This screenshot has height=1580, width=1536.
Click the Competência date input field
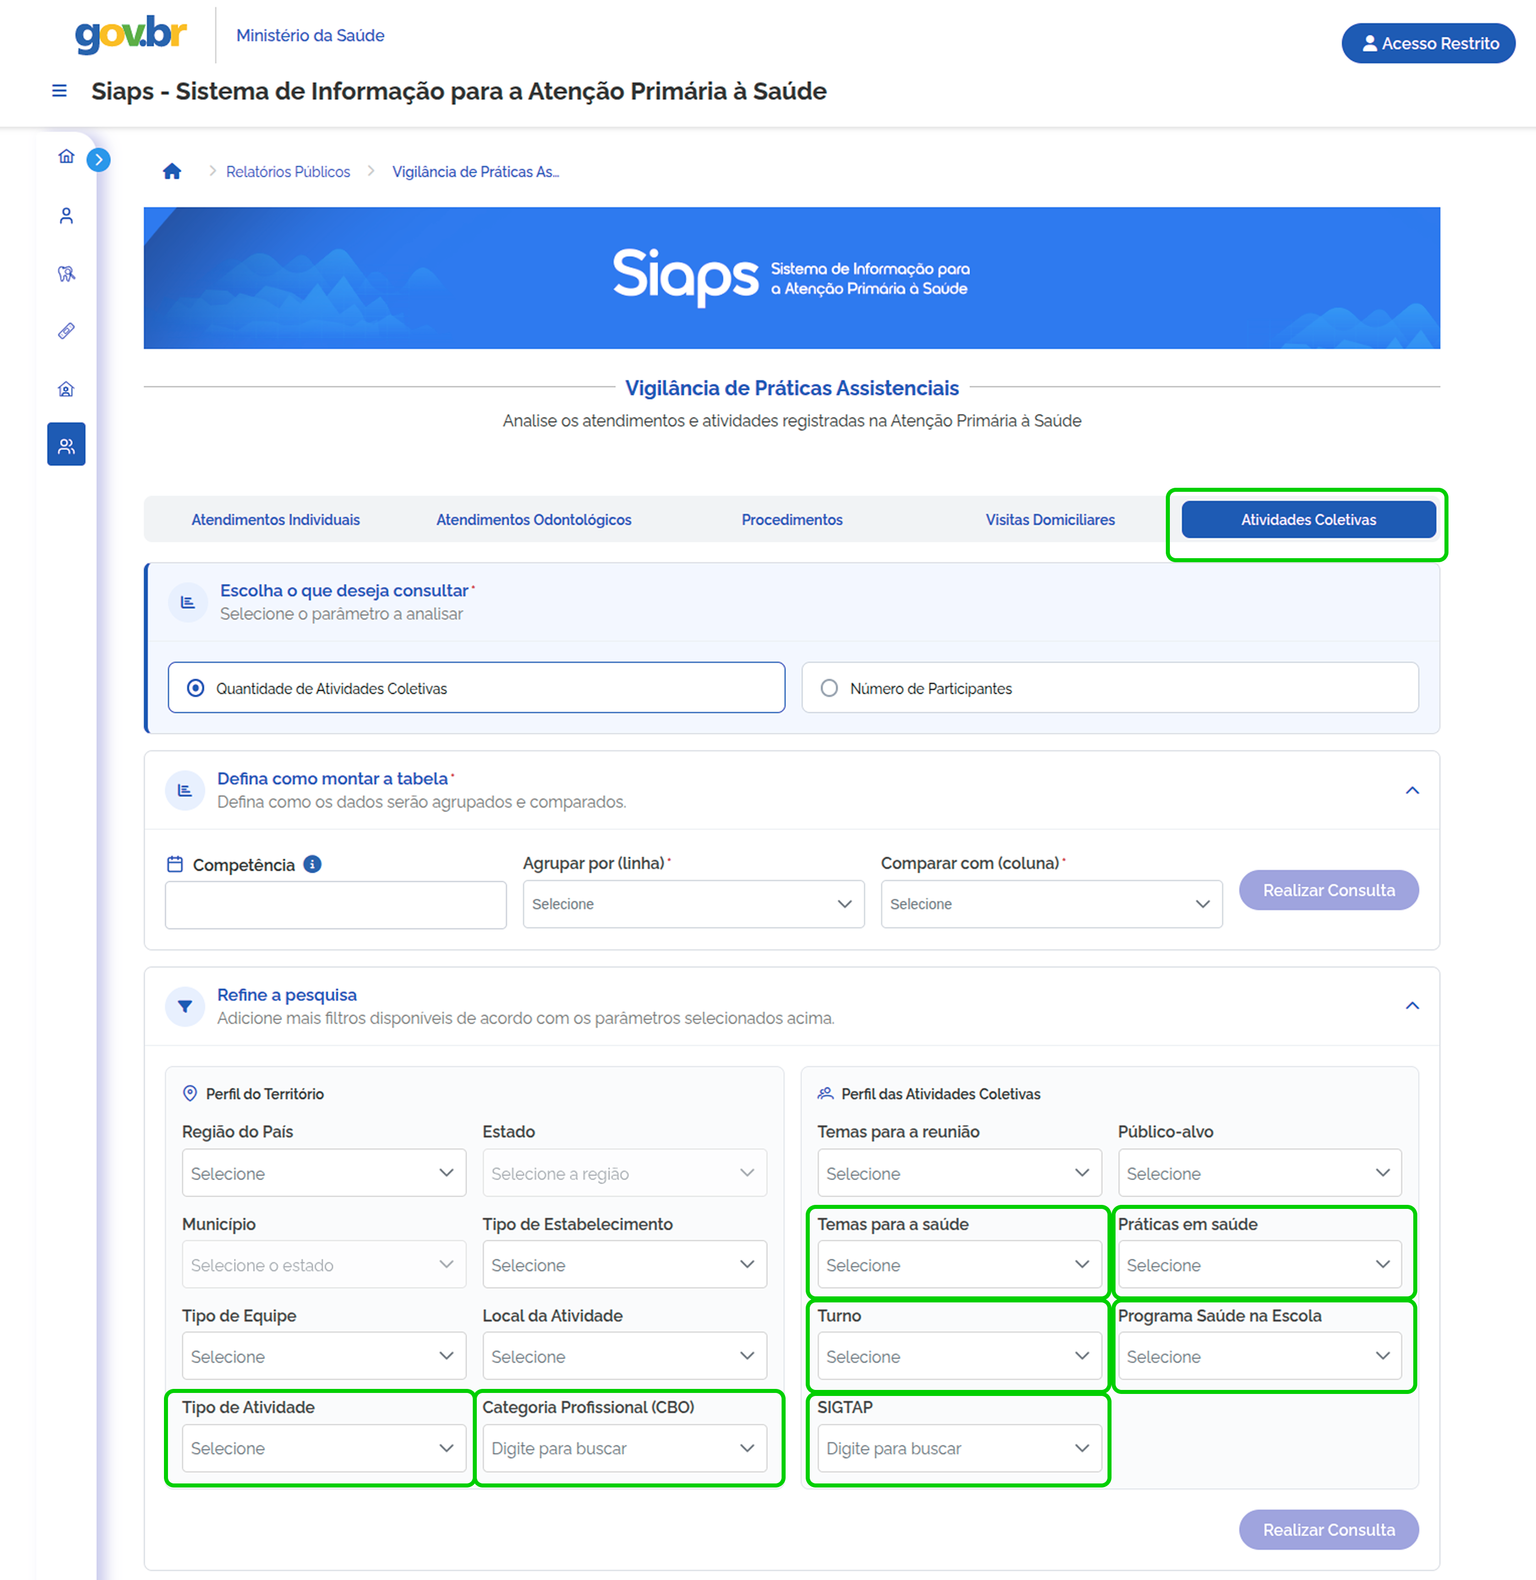tap(335, 905)
